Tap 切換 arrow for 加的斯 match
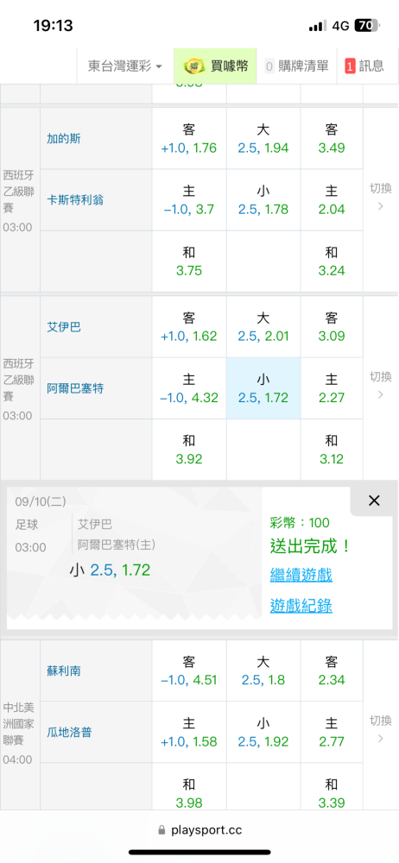 click(x=380, y=197)
